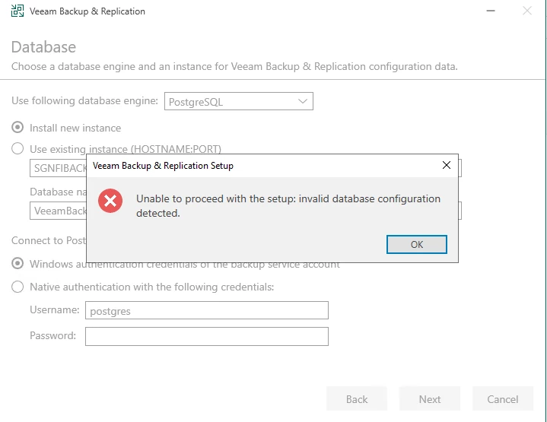
Task: Click the error message text in dialog
Action: coord(288,205)
